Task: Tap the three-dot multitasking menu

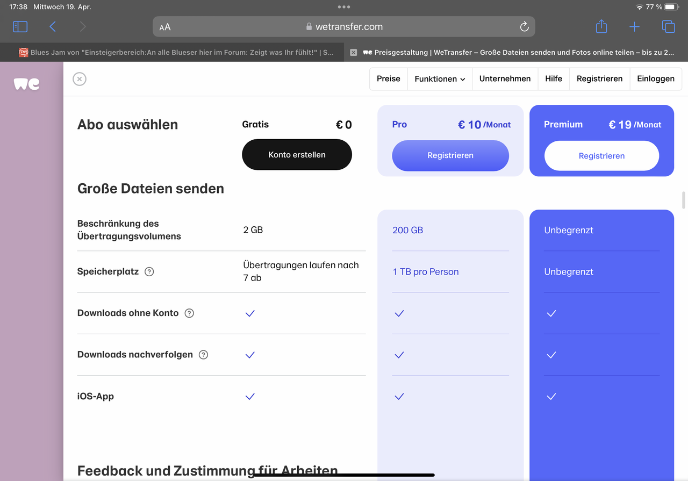Action: pos(344,7)
